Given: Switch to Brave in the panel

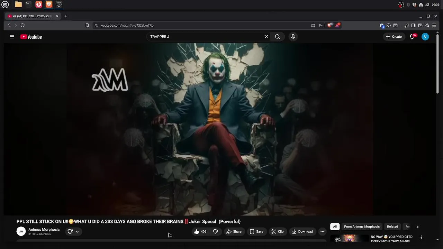Looking at the screenshot, I should (x=49, y=4).
